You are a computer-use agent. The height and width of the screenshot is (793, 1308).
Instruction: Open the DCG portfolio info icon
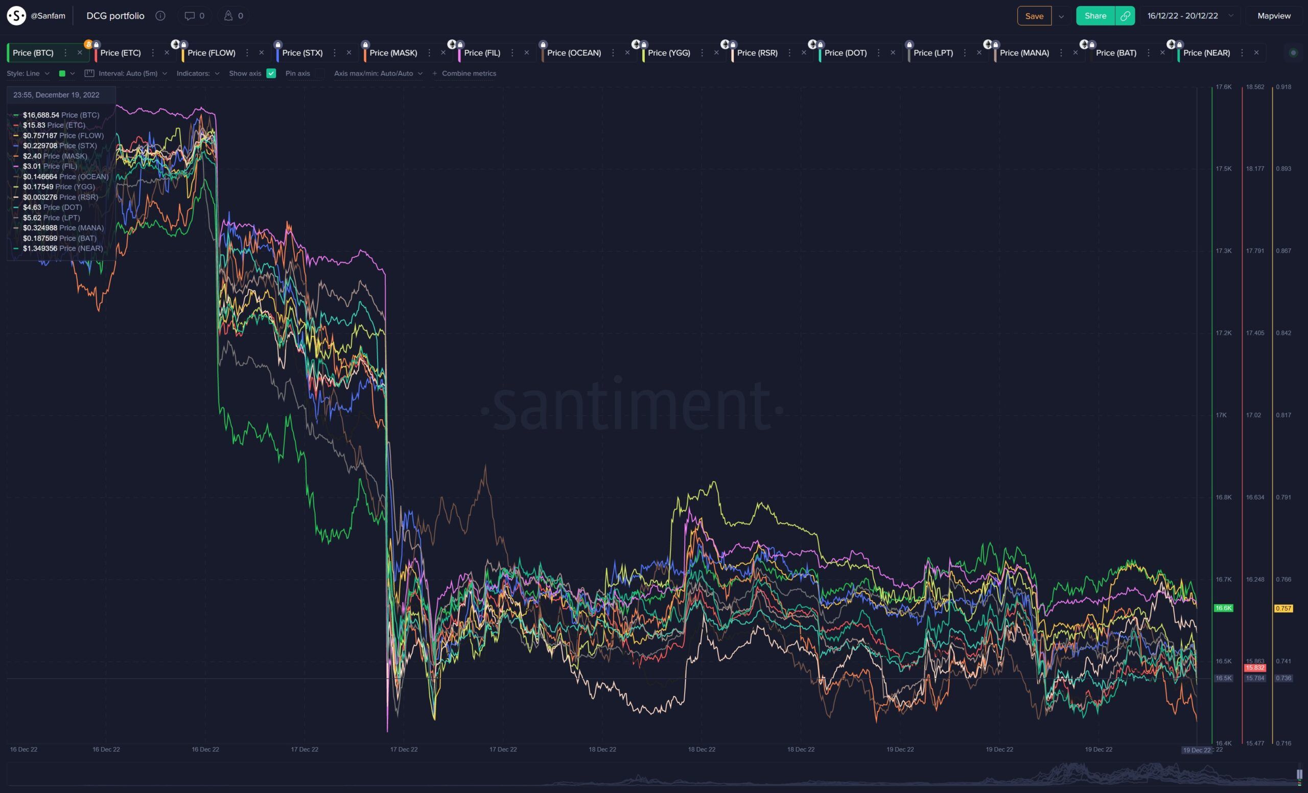(x=160, y=16)
